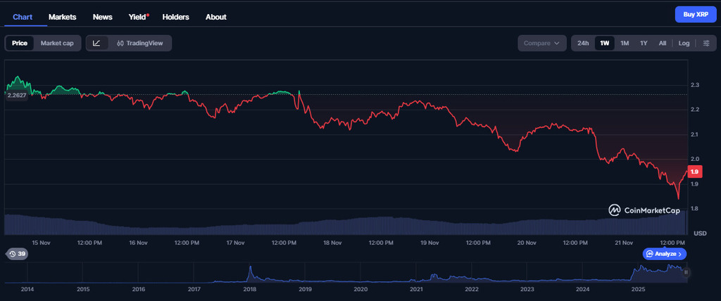Image resolution: width=721 pixels, height=301 pixels.
Task: Open chart settings sliders icon
Action: (706, 43)
